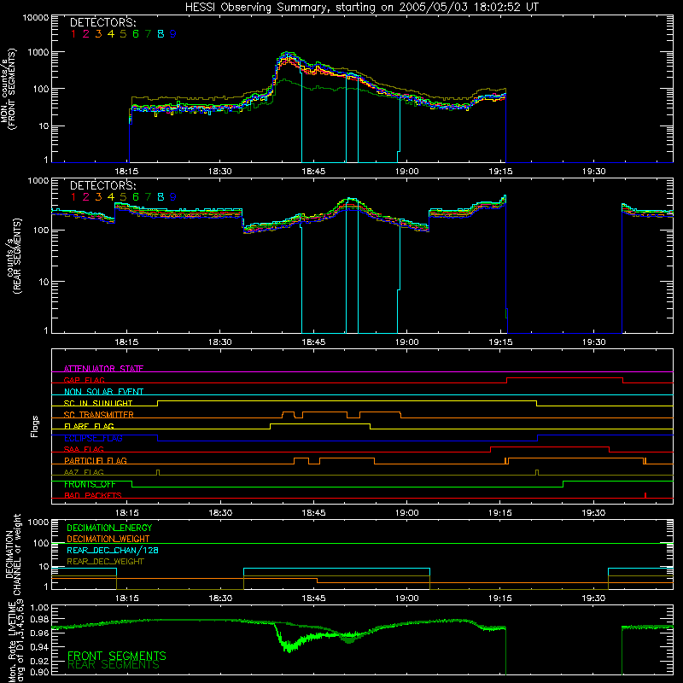Click the 19:15 time tick under front segments plot
Screen dimensions: 683x683
click(x=500, y=172)
